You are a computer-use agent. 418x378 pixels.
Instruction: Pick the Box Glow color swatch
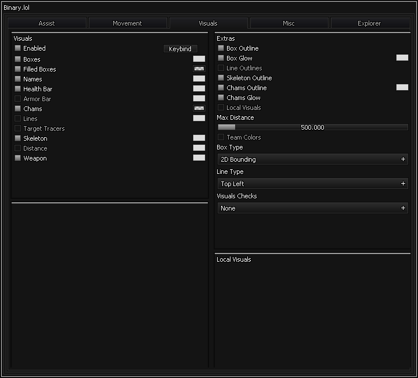[402, 58]
